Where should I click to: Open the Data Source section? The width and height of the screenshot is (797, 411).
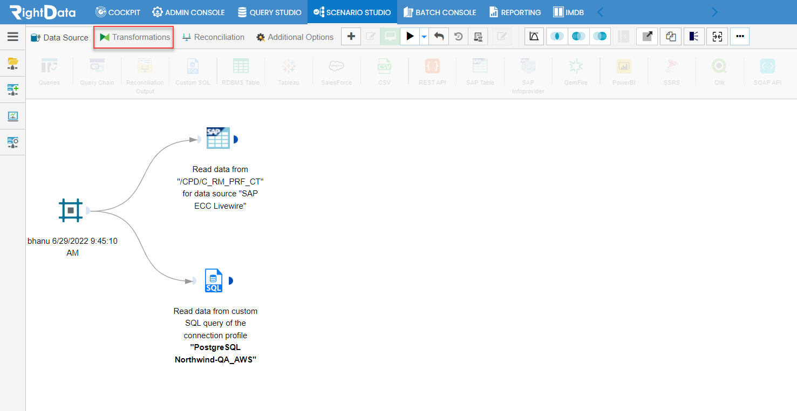click(x=59, y=37)
